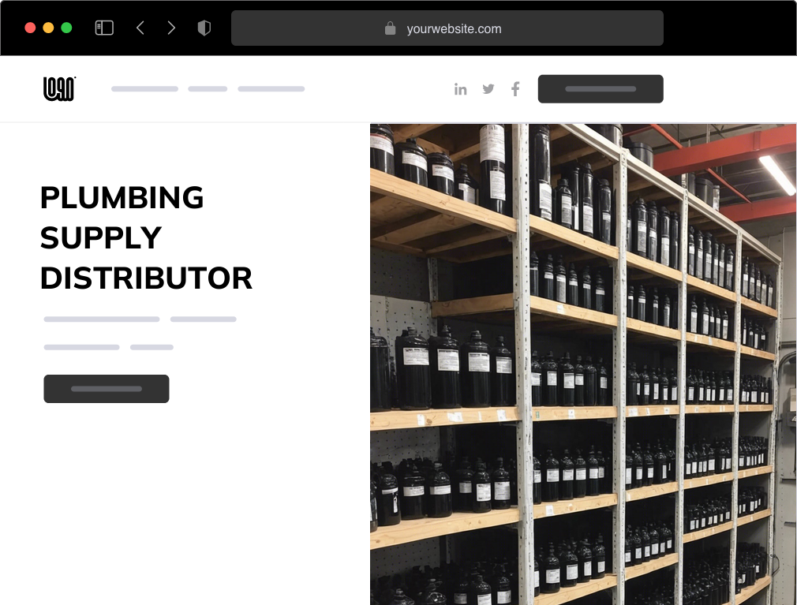This screenshot has height=605, width=797.
Task: Click the site logo in header
Action: [x=59, y=89]
